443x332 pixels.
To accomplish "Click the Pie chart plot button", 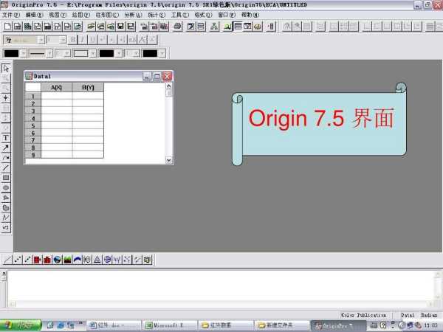I will 58,260.
